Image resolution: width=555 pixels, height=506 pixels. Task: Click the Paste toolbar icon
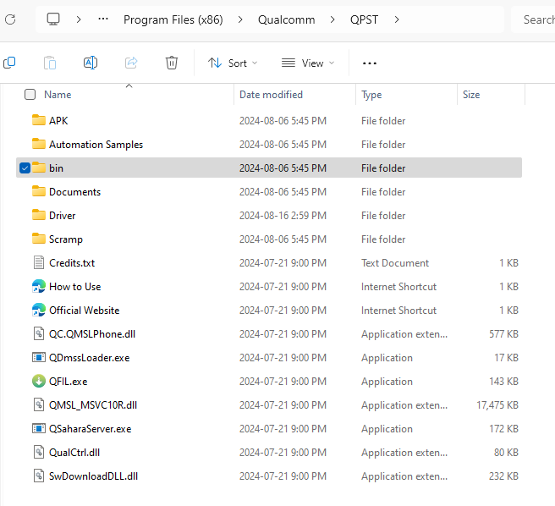(50, 63)
